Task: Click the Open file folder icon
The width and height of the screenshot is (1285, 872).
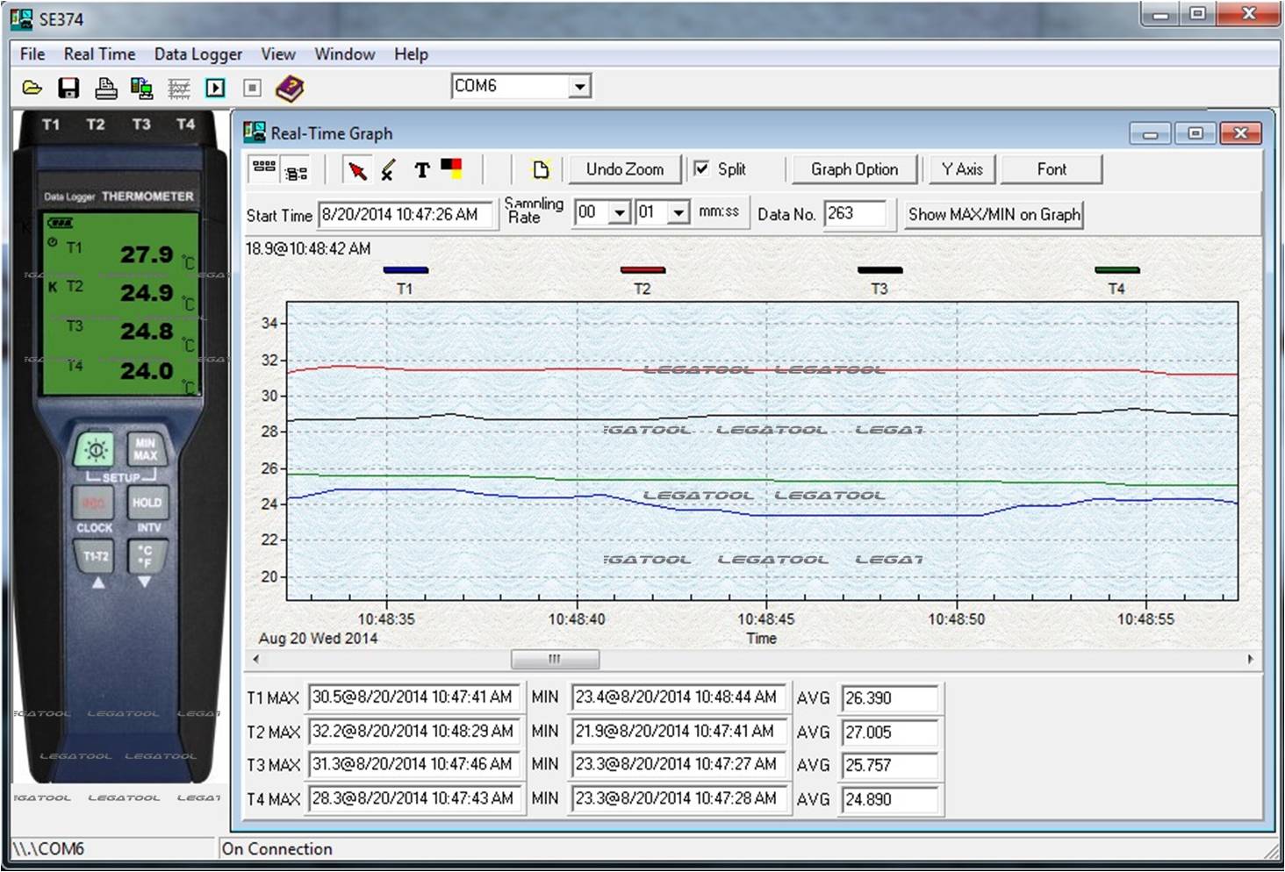Action: [x=32, y=88]
